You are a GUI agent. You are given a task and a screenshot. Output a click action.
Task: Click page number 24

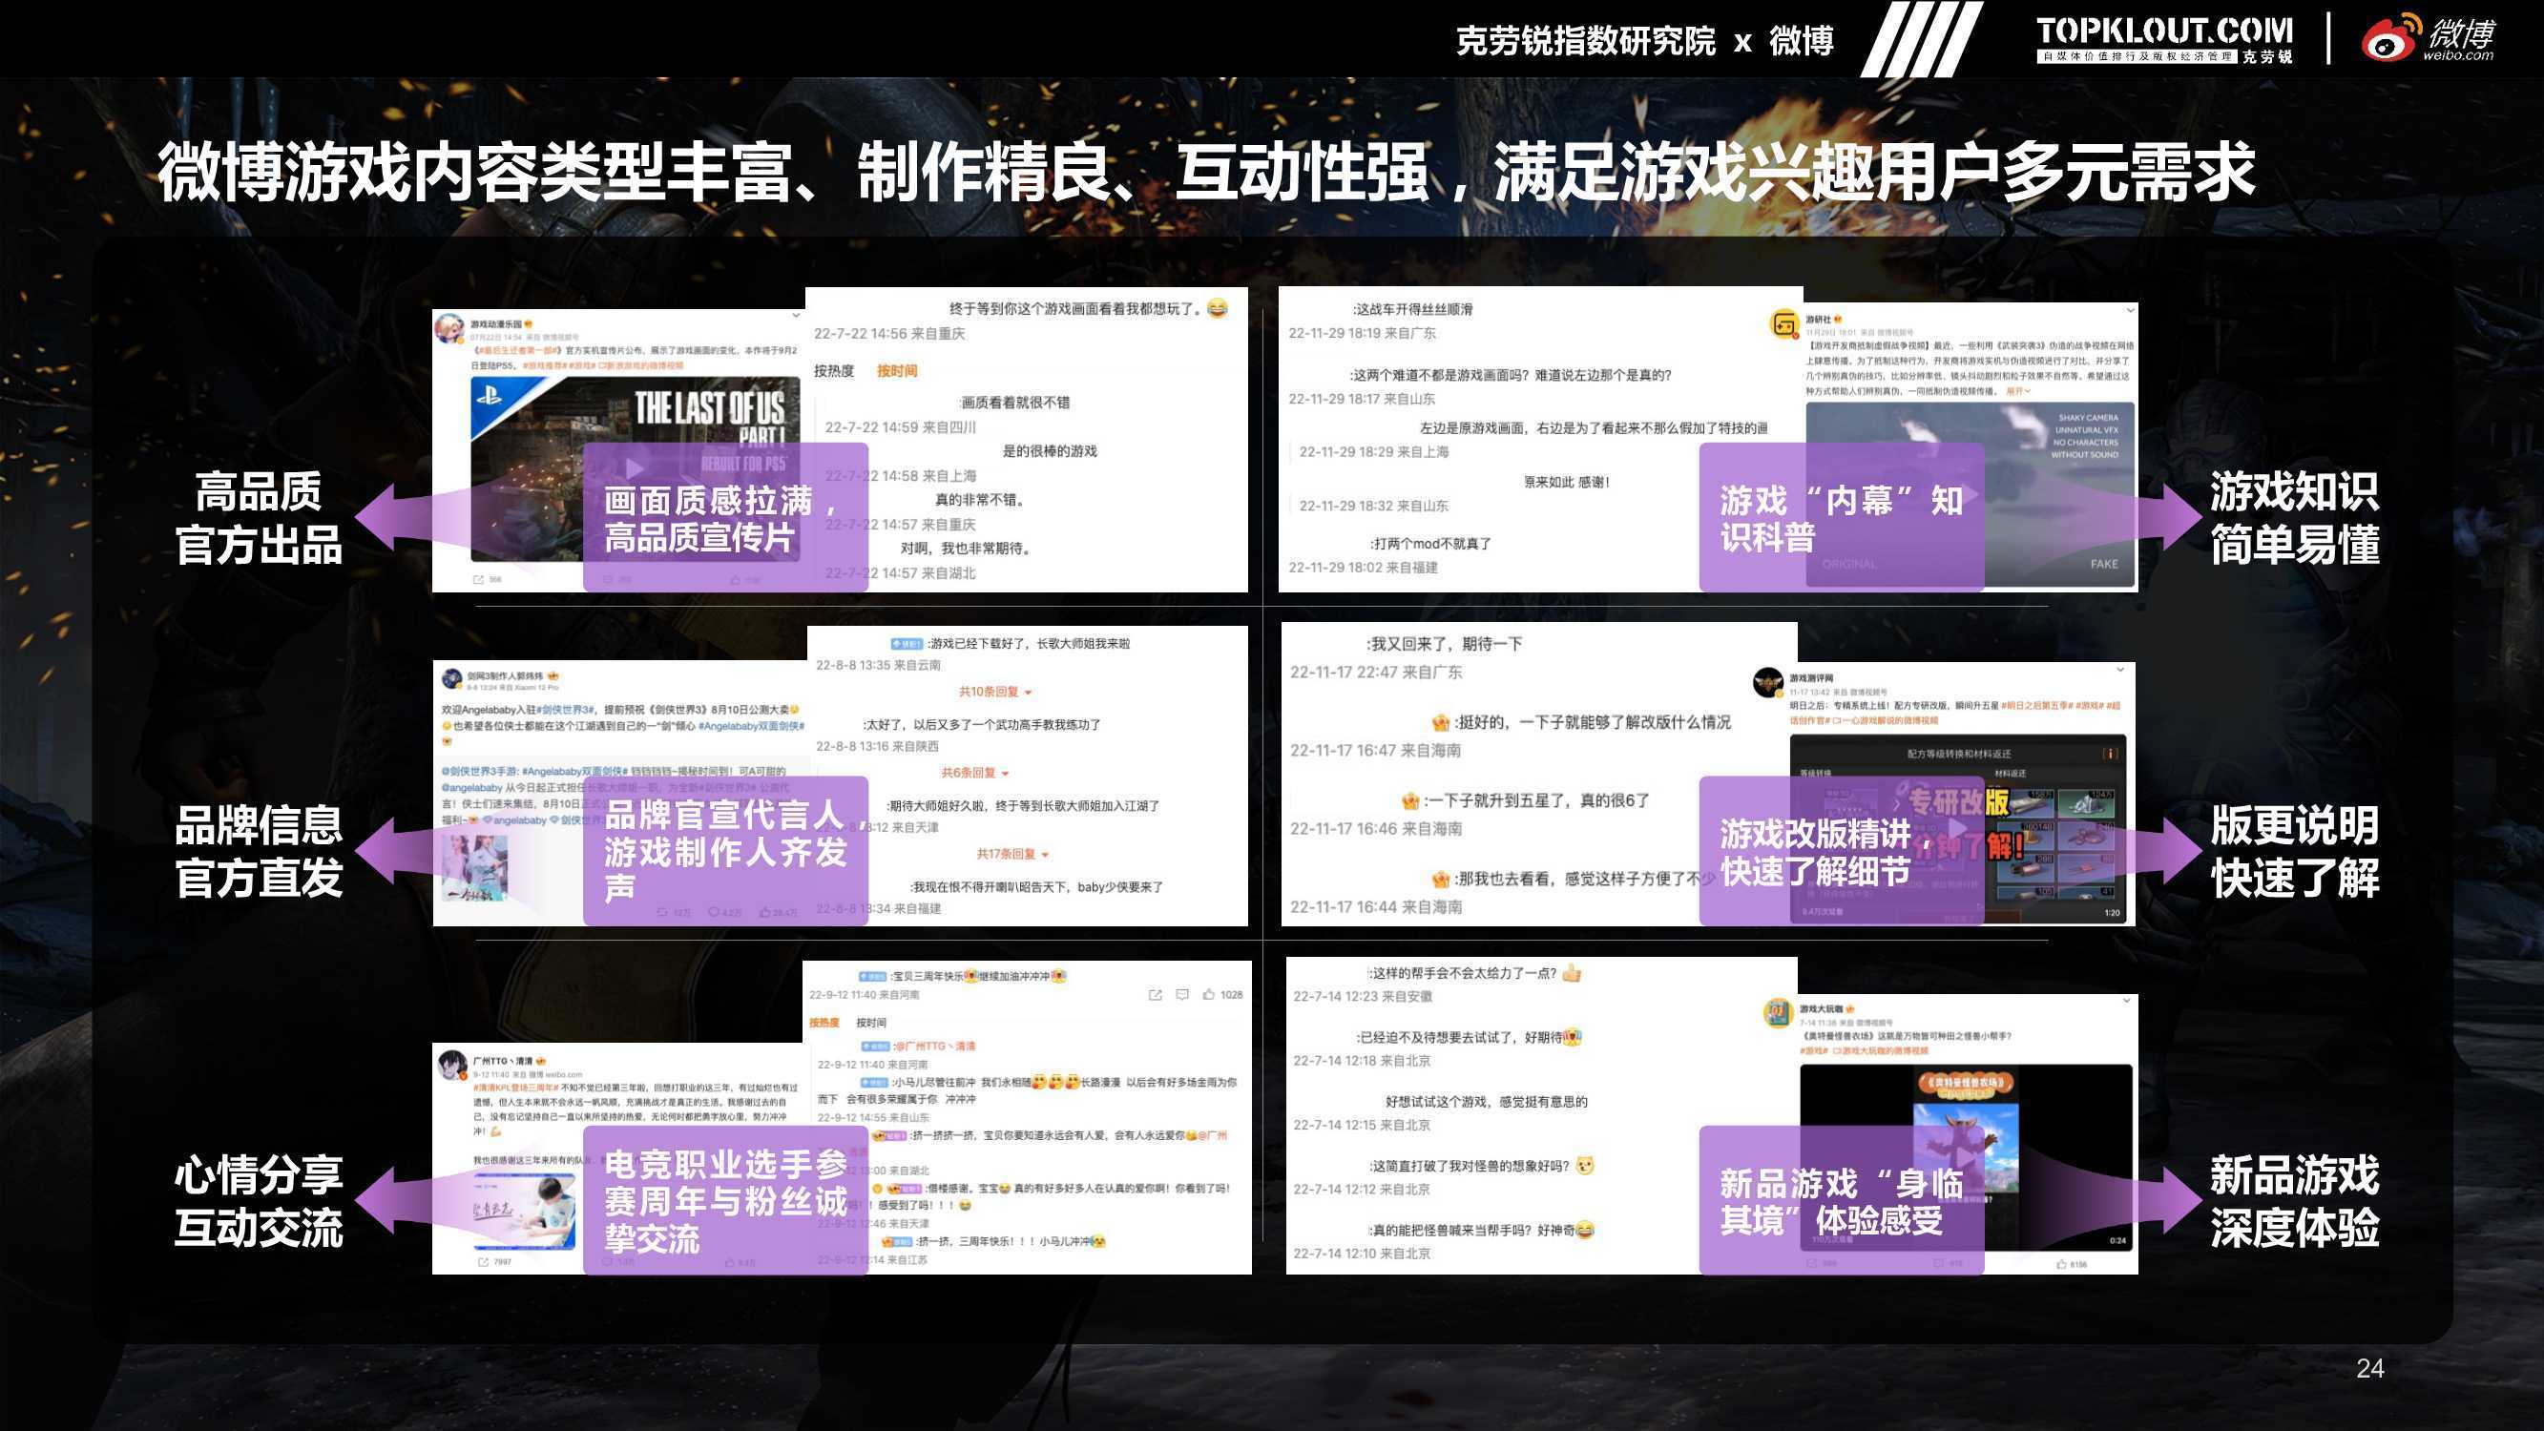tap(2369, 1368)
